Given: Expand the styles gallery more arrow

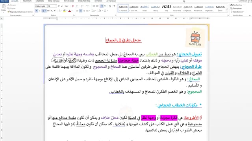Looking at the screenshot, I should (227, 11).
